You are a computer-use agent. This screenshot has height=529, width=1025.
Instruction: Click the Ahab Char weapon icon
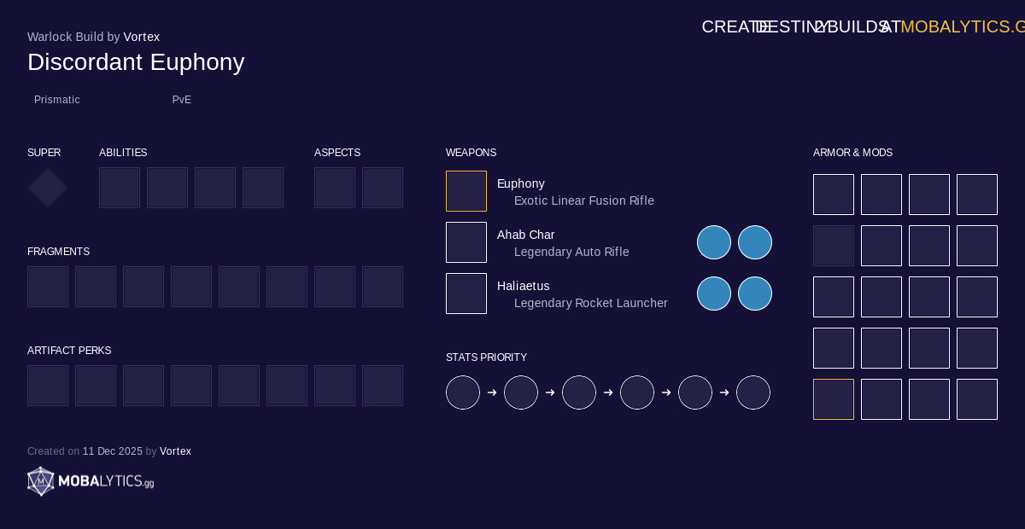click(x=466, y=242)
